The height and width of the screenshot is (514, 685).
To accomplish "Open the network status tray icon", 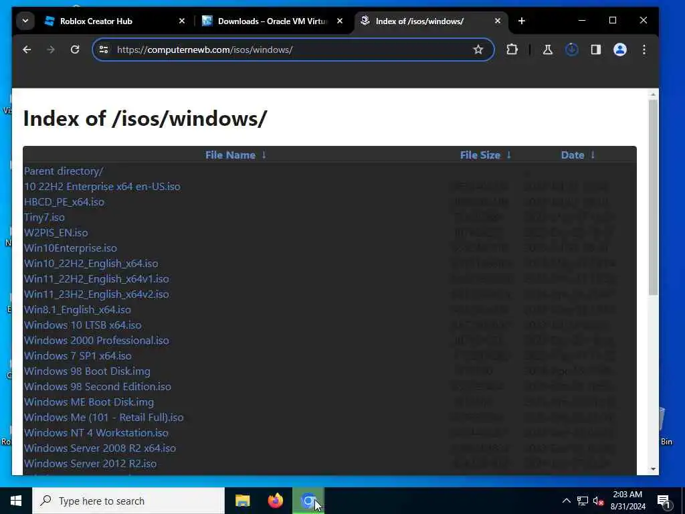I will coord(583,501).
